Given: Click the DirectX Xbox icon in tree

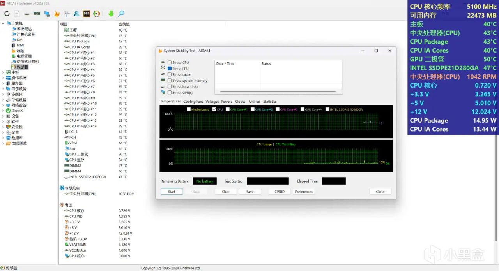Looking at the screenshot, I should coord(8,111).
